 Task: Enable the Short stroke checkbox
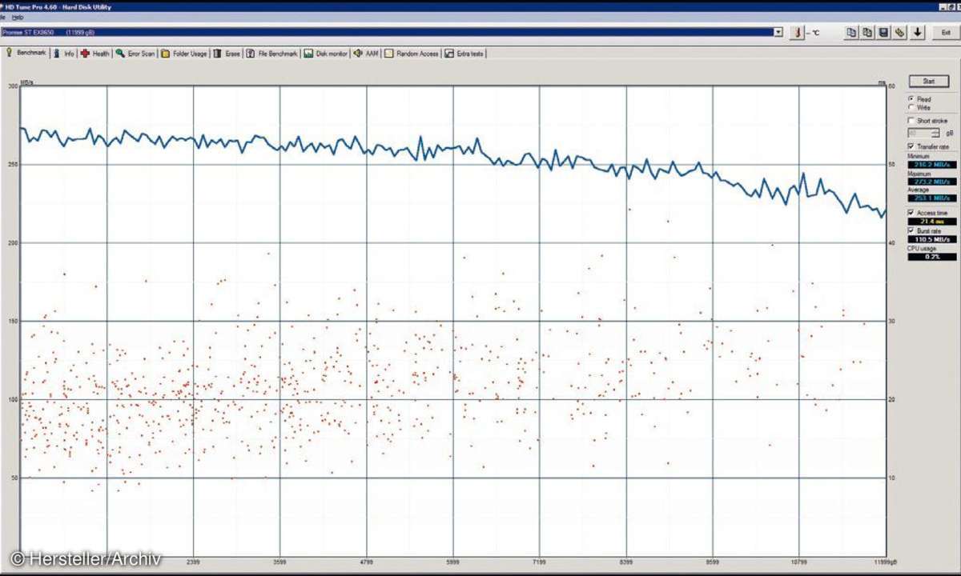point(911,121)
